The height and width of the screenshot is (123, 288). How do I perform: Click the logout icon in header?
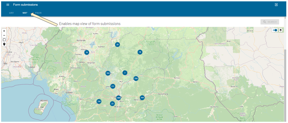point(276,5)
